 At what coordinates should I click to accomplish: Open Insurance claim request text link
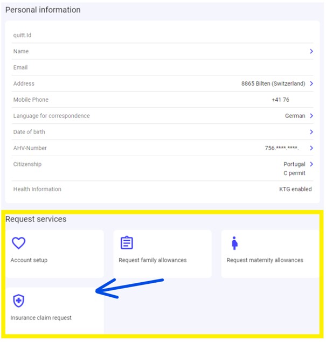[x=41, y=318]
